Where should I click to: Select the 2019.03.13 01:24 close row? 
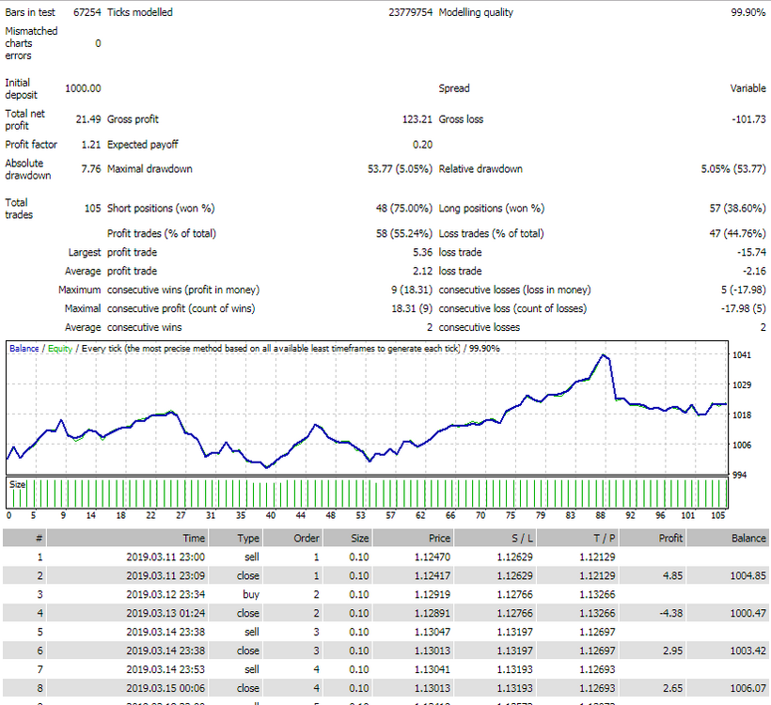(385, 613)
